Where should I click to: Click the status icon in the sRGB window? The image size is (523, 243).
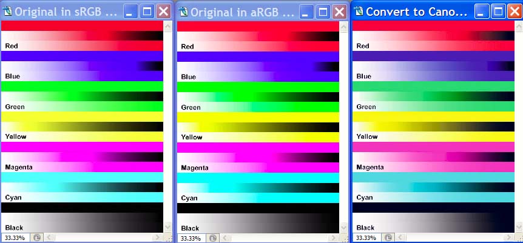[37, 238]
